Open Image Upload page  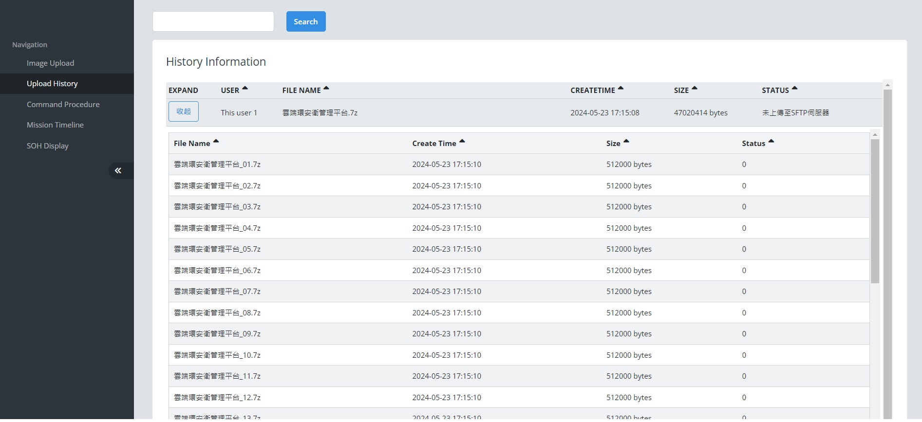pos(51,63)
